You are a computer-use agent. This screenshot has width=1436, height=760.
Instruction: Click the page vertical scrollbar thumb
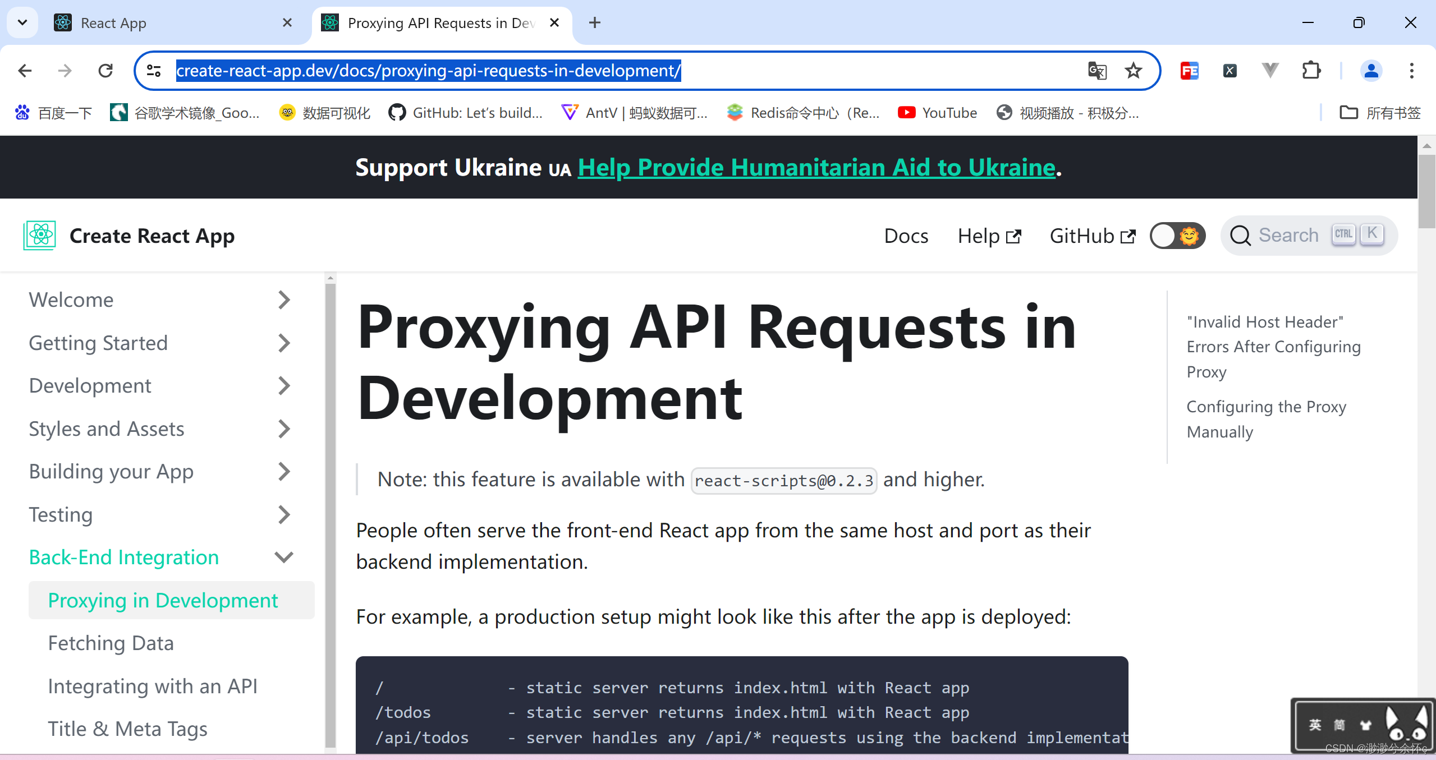(1426, 191)
